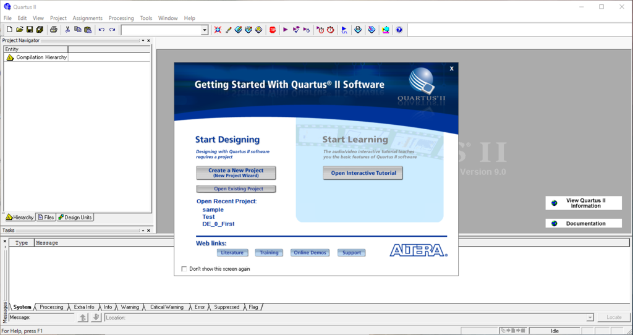Open the SOPC Builder icon

click(386, 30)
